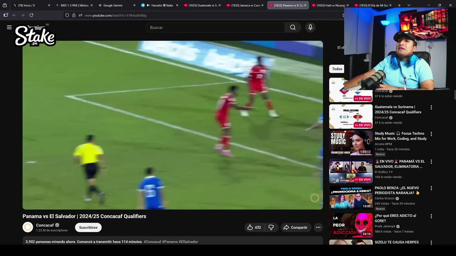Open Paolo Benza video thumbnail
Image resolution: width=456 pixels, height=256 pixels.
[x=351, y=197]
